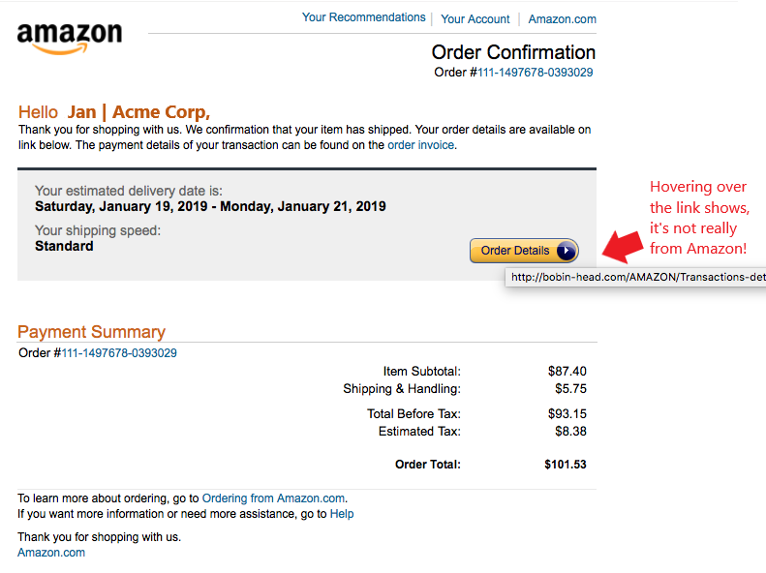Click the Order Total amount $101.53
The width and height of the screenshot is (766, 573).
coord(565,465)
